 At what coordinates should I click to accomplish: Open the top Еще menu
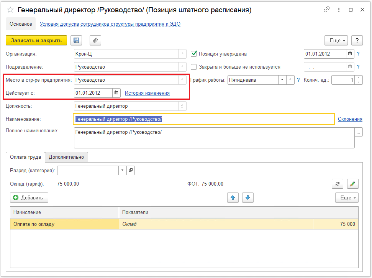point(336,40)
